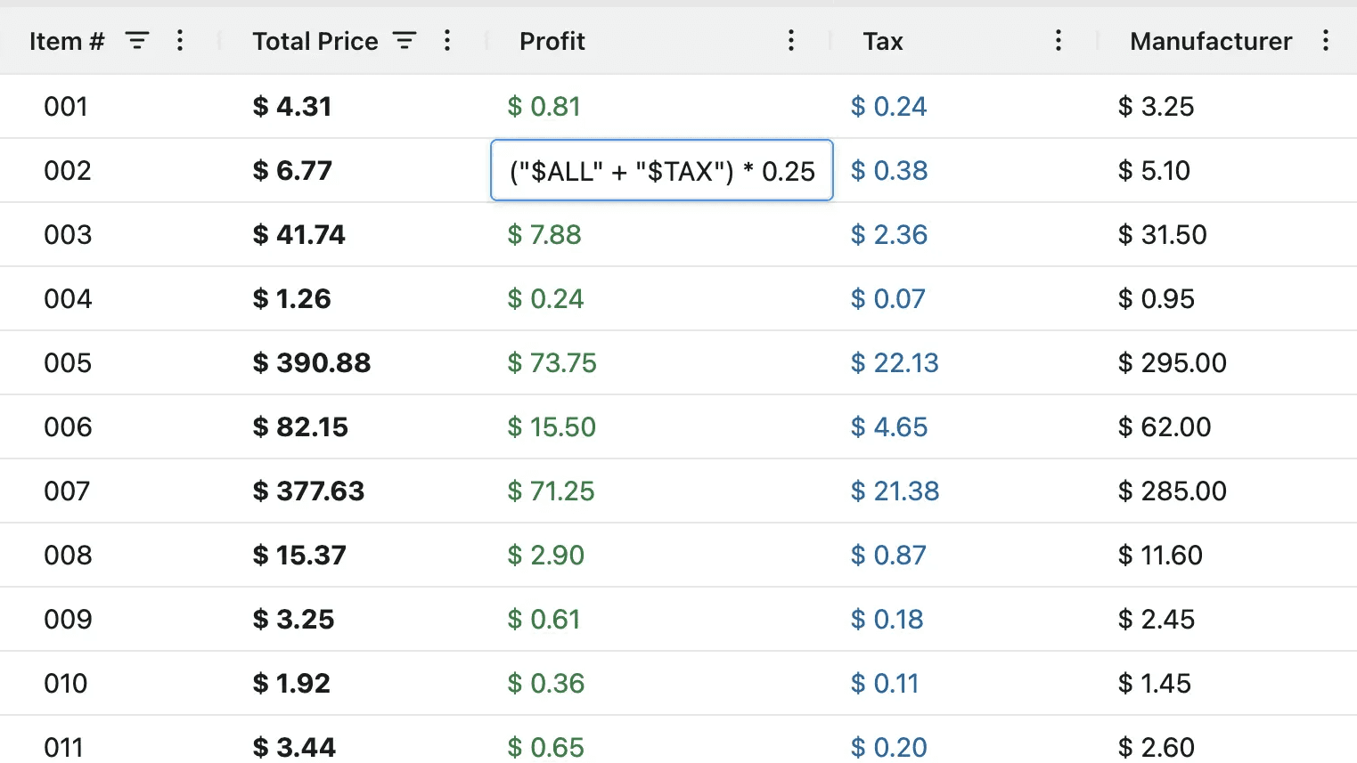Open the Tax column three-dot menu
The image size is (1357, 763).
tap(1058, 41)
